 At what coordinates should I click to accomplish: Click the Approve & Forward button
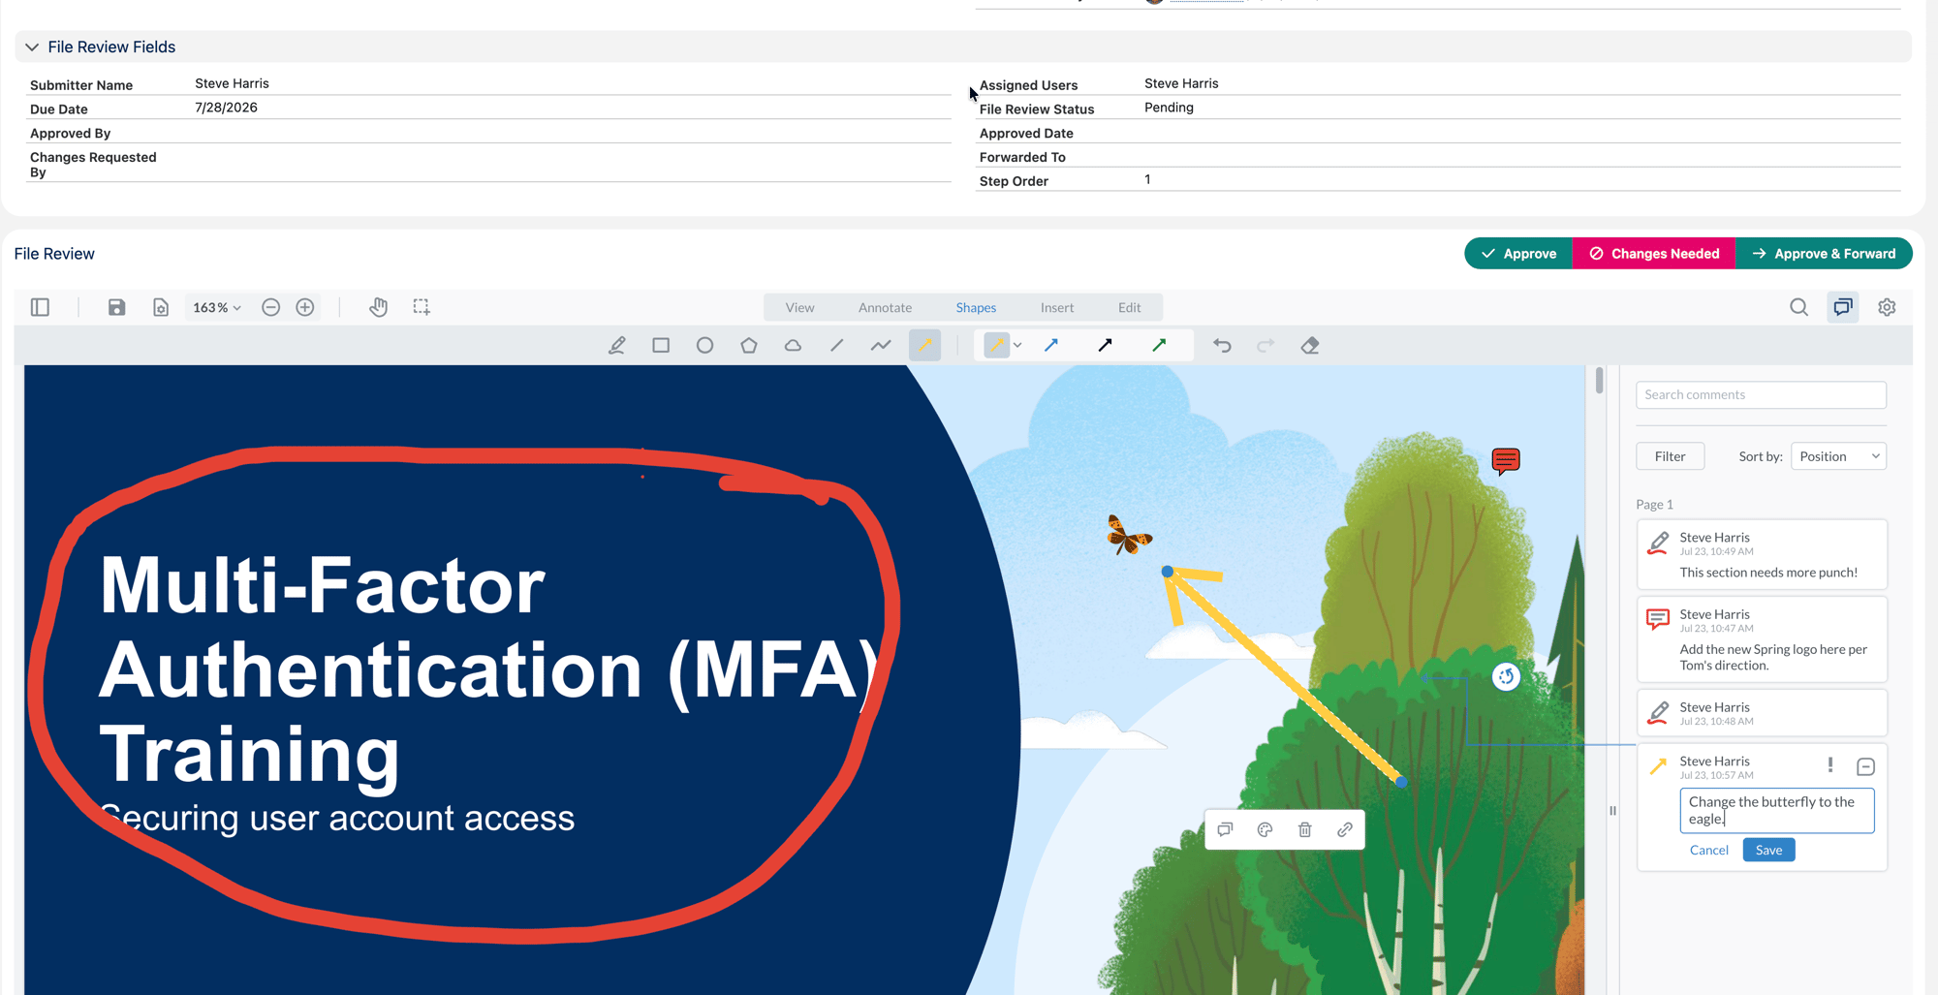[x=1824, y=254]
